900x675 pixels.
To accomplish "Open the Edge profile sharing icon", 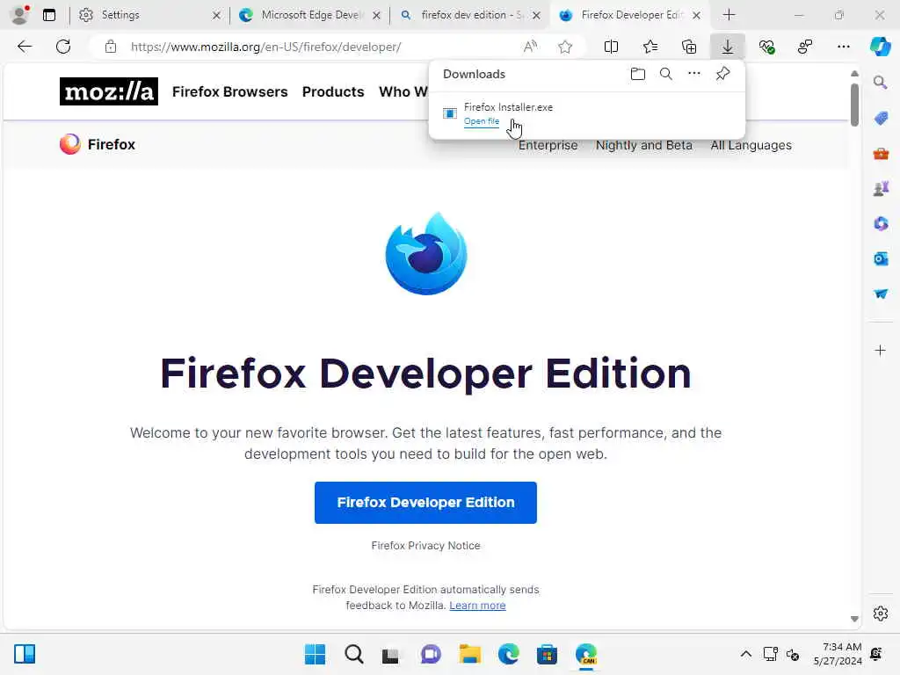I will pyautogui.click(x=805, y=47).
